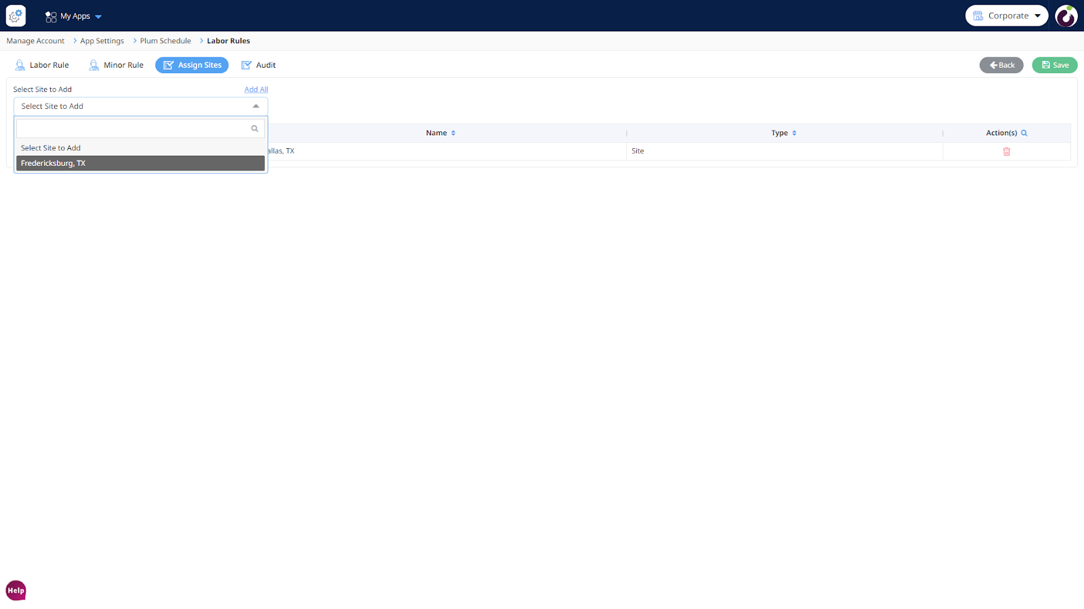Focus the site search input field

click(x=133, y=129)
